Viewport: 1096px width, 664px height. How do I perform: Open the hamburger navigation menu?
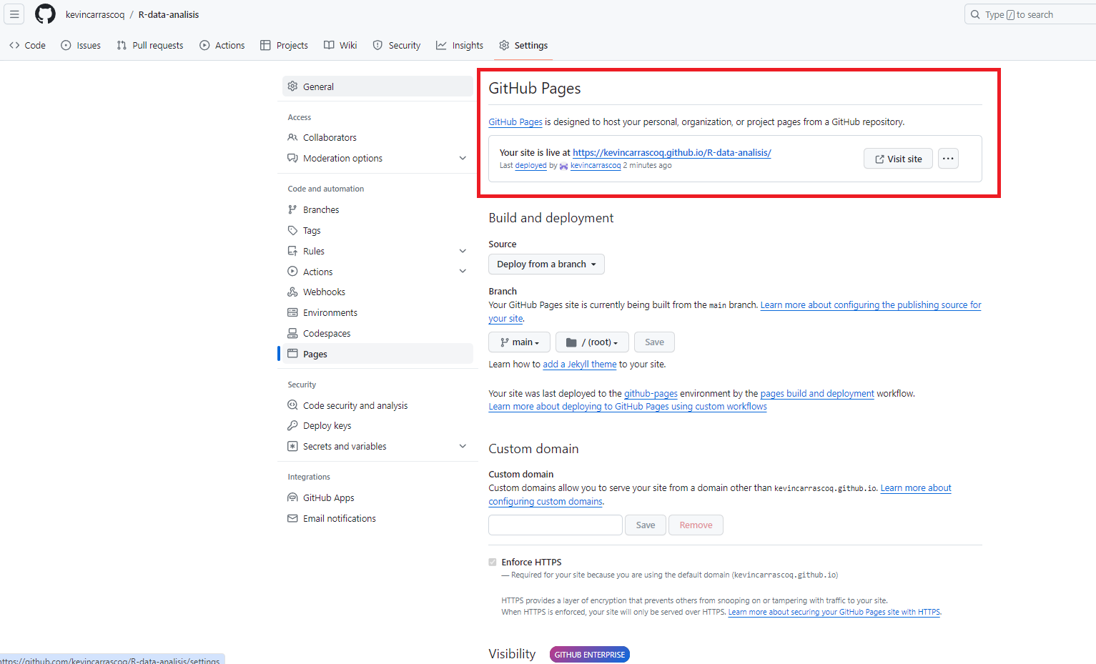(x=14, y=14)
